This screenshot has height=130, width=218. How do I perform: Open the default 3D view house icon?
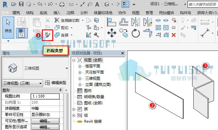(107, 4)
